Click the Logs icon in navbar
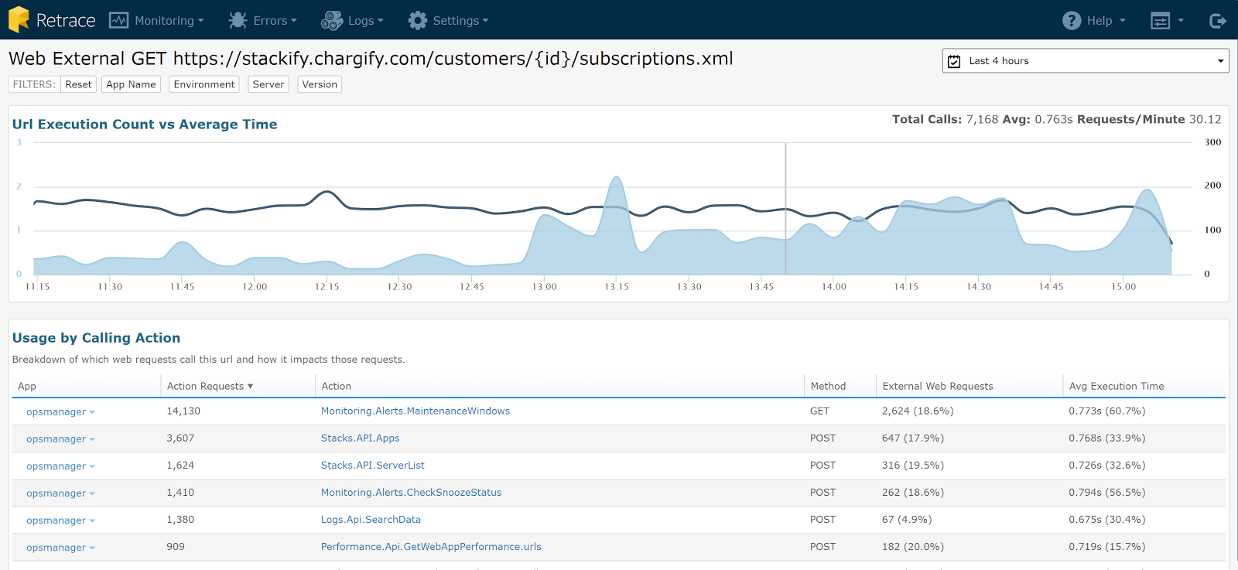This screenshot has height=570, width=1238. coord(332,20)
